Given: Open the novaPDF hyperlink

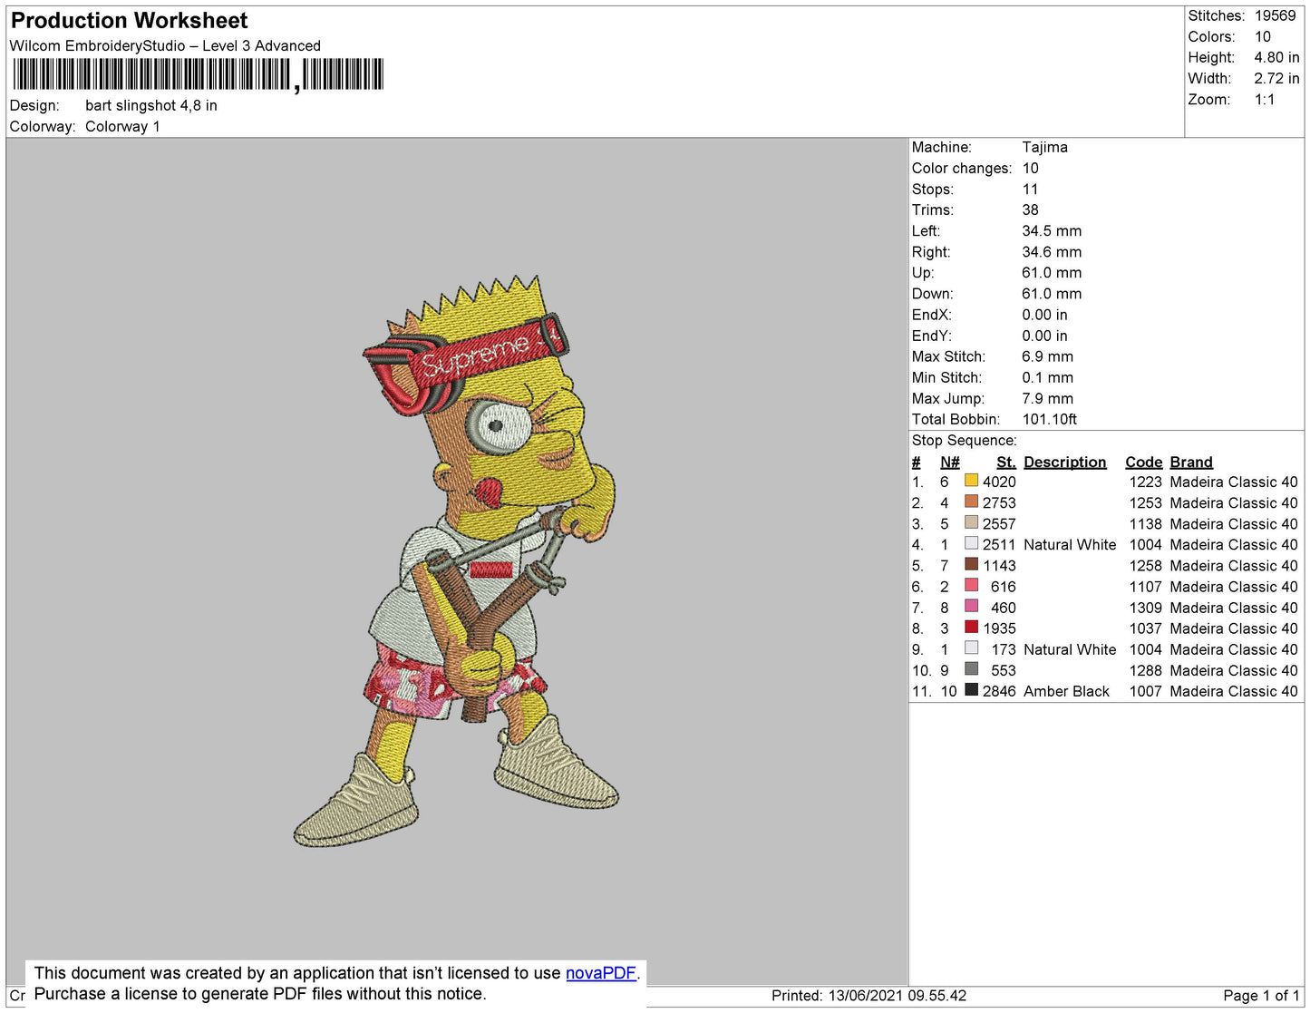Looking at the screenshot, I should [601, 973].
